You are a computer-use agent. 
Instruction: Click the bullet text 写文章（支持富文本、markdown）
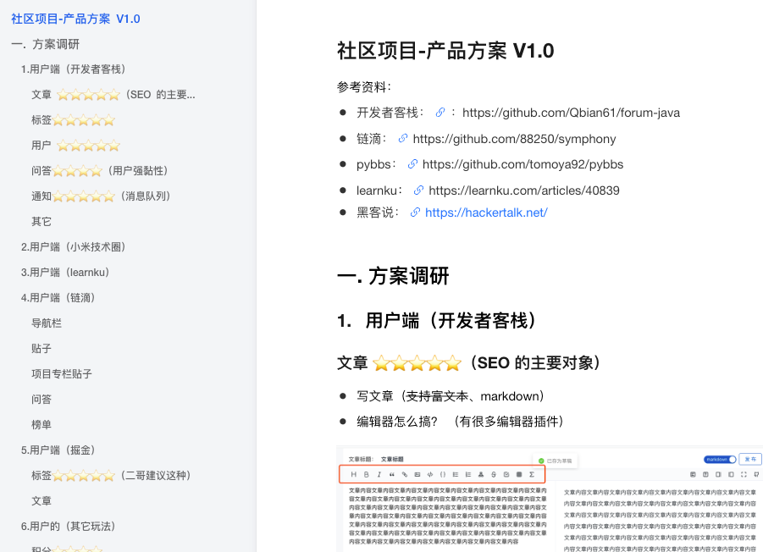451,396
